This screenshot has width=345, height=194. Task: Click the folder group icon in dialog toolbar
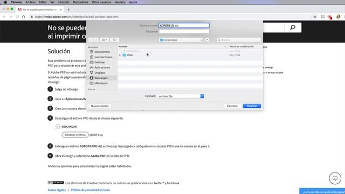(114, 40)
